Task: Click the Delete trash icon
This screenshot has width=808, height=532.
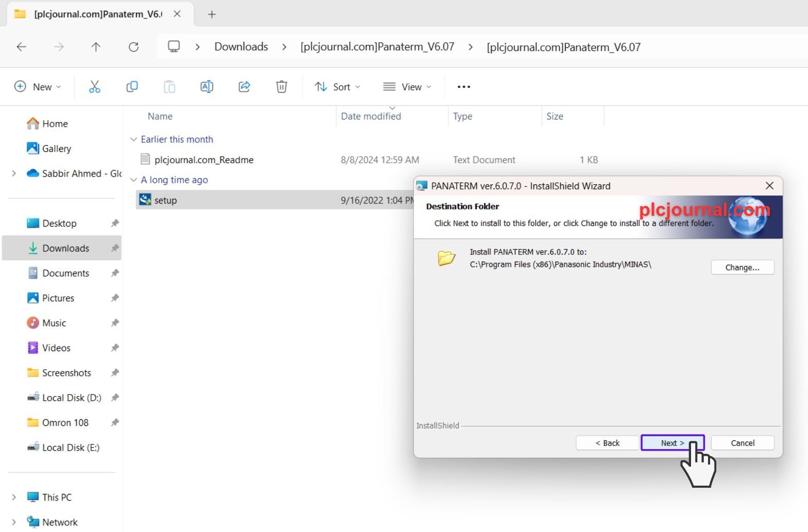Action: click(281, 87)
